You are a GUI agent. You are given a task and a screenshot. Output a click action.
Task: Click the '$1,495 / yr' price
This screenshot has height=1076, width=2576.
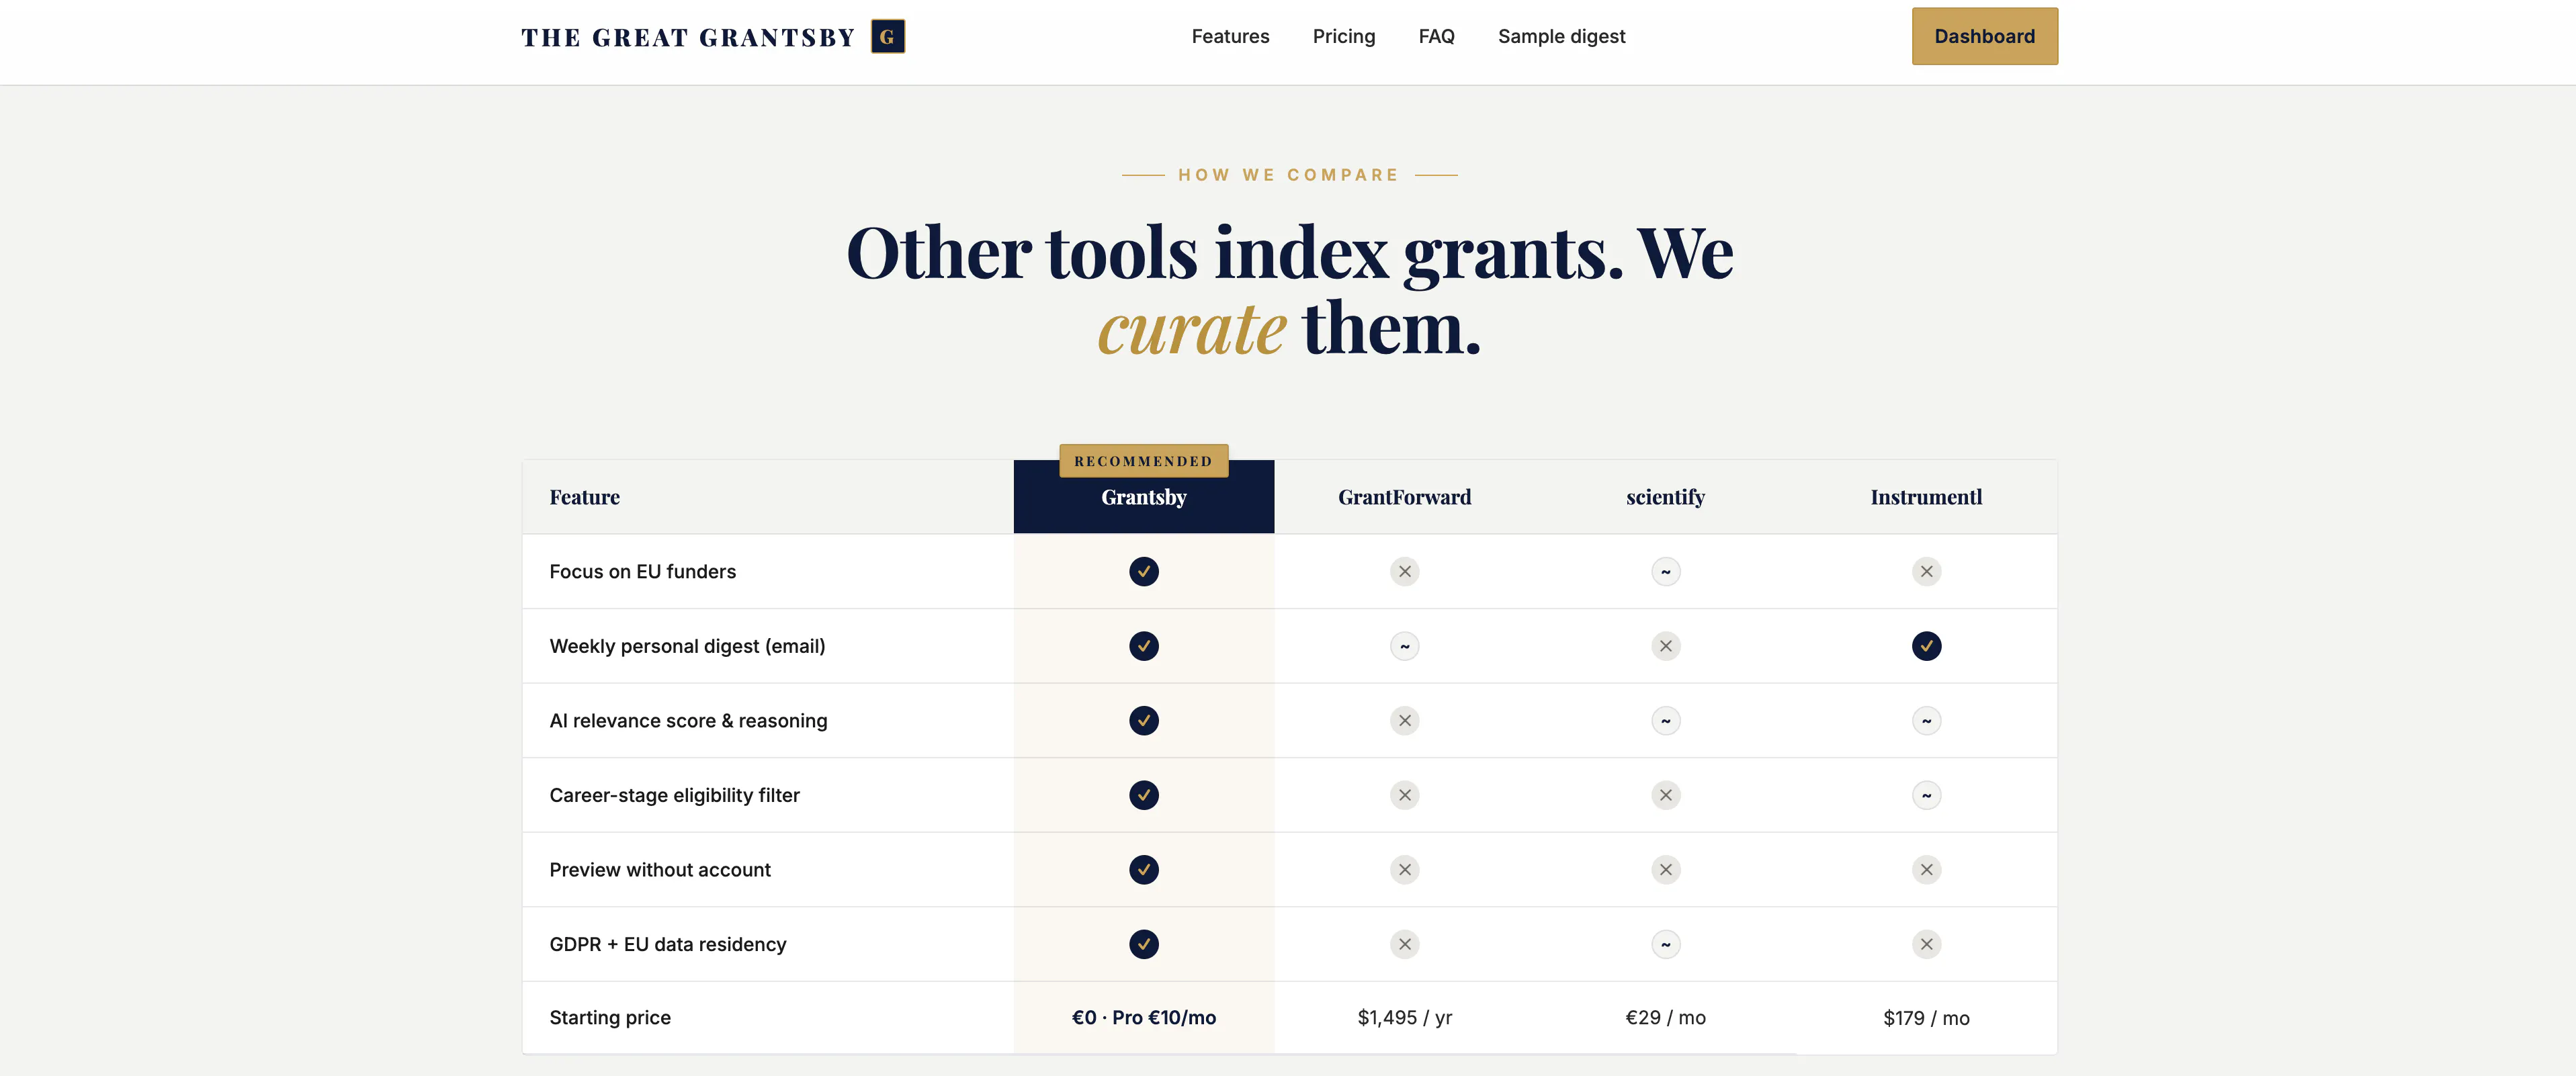1405,1018
